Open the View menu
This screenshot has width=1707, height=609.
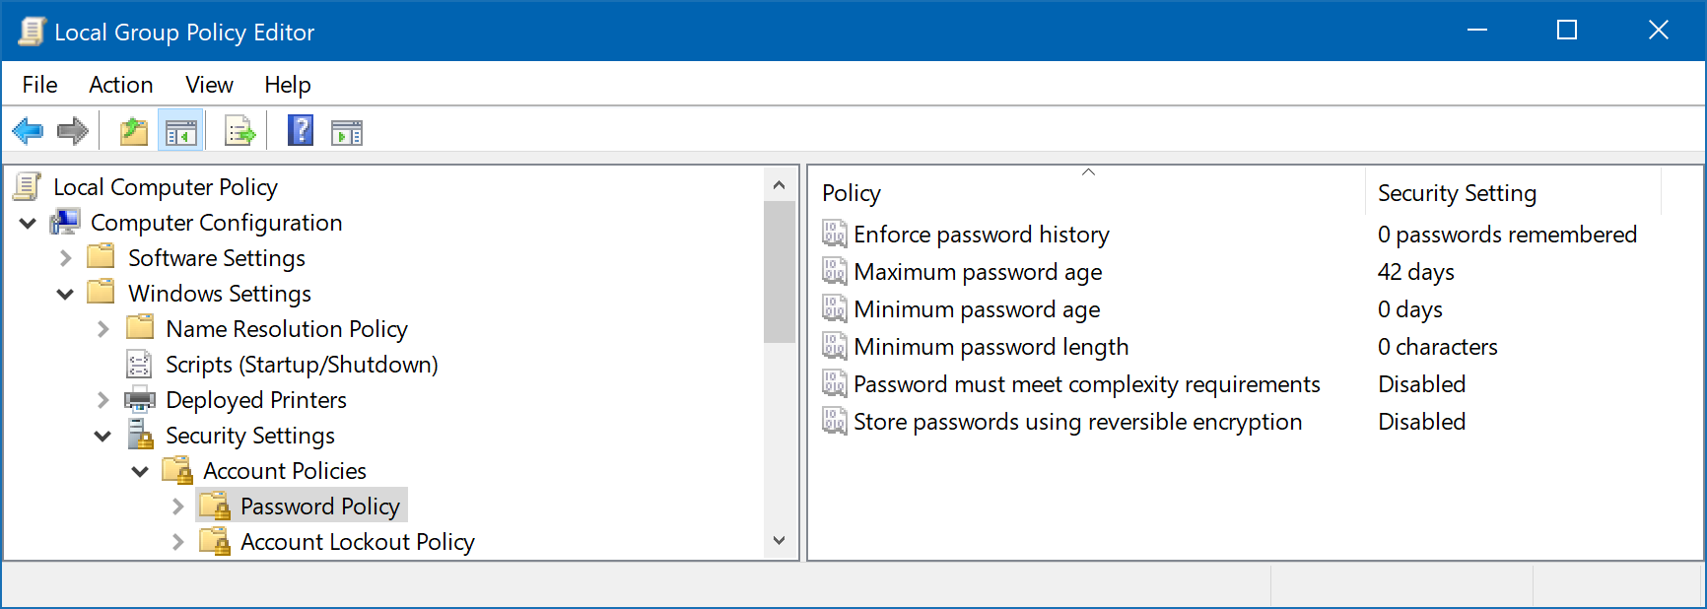coord(210,85)
